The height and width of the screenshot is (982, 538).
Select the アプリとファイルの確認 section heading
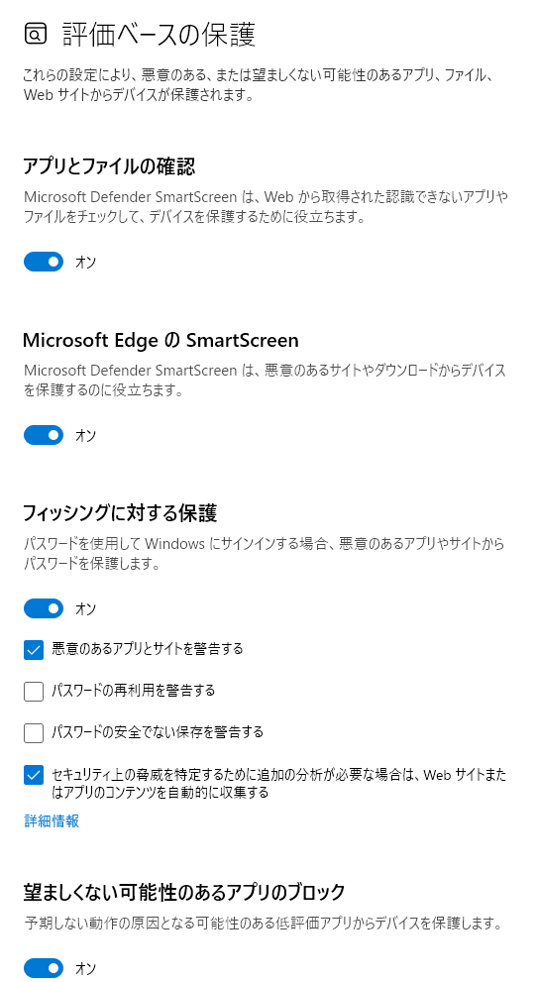(x=109, y=166)
